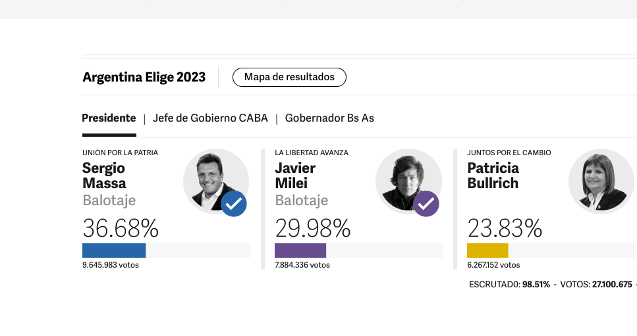This screenshot has height=336, width=637.
Task: Click the Argentina Elige 2023 heading
Action: pyautogui.click(x=144, y=77)
